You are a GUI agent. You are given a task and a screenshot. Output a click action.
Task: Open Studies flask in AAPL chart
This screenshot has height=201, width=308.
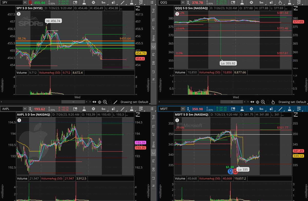pyautogui.click(x=84, y=109)
